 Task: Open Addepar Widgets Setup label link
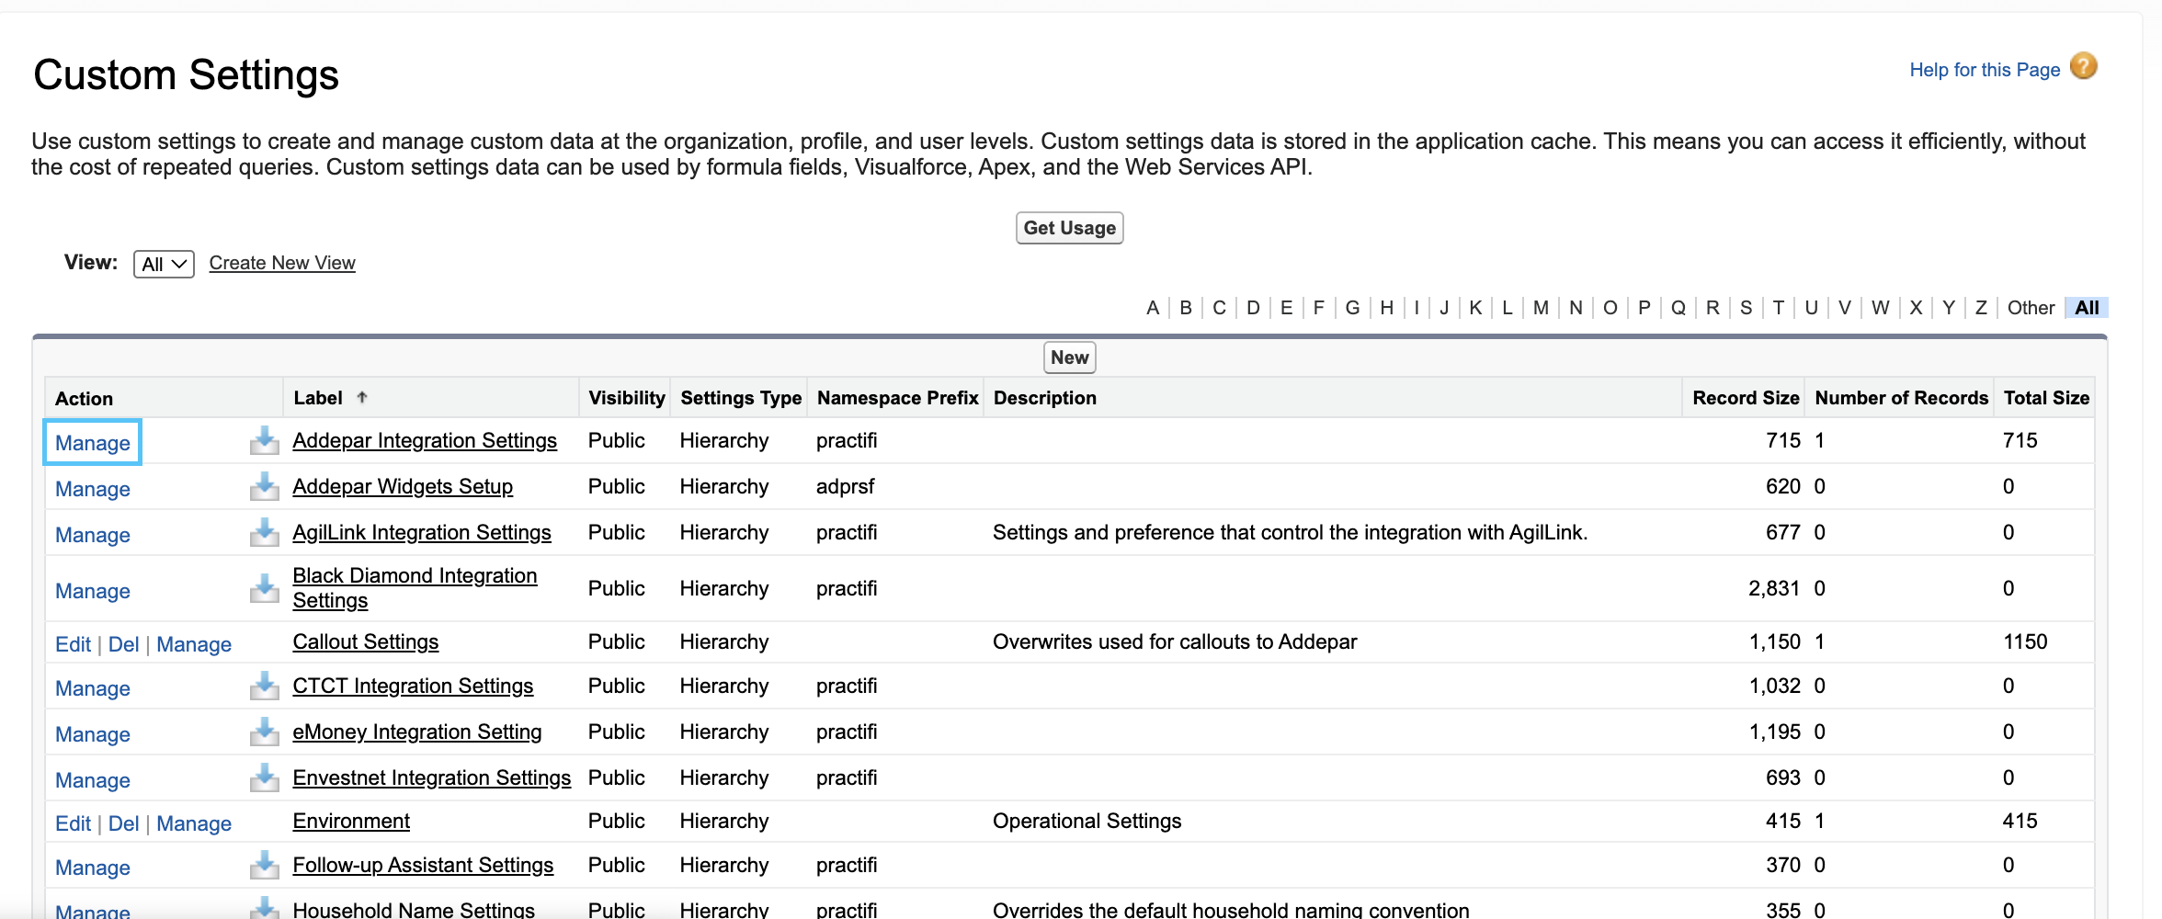click(x=403, y=486)
